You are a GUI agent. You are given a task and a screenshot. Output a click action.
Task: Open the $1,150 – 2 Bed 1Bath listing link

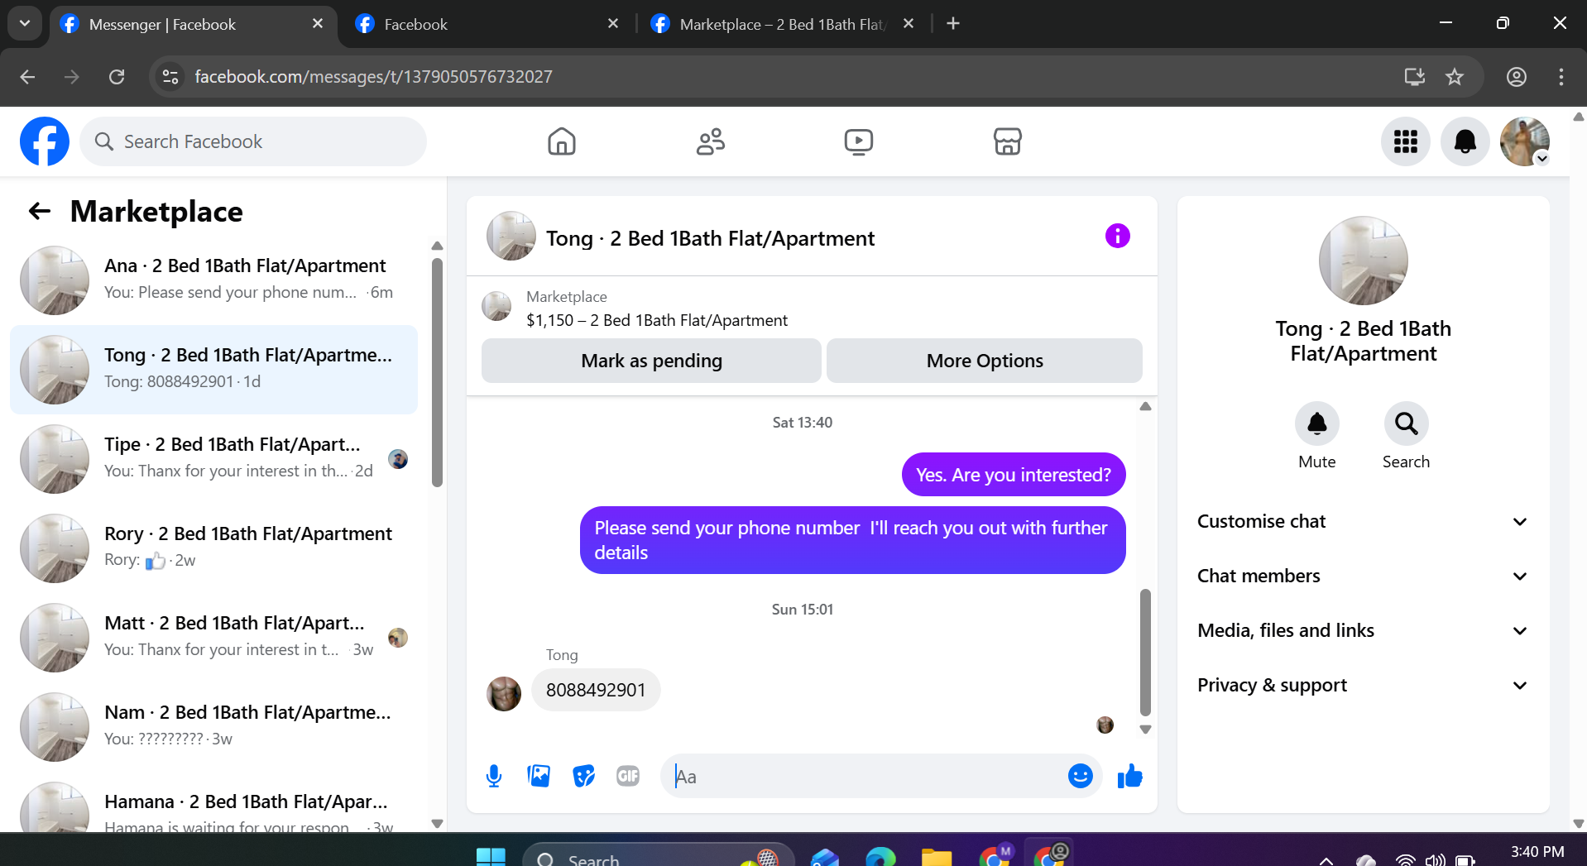pos(657,321)
